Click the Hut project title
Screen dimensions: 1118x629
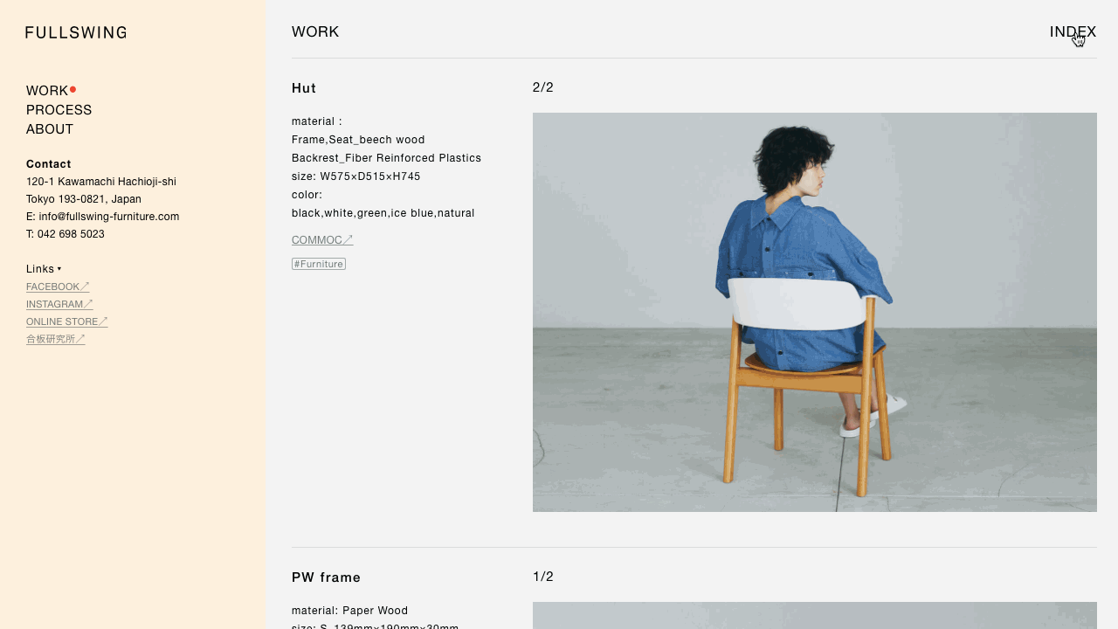[304, 88]
